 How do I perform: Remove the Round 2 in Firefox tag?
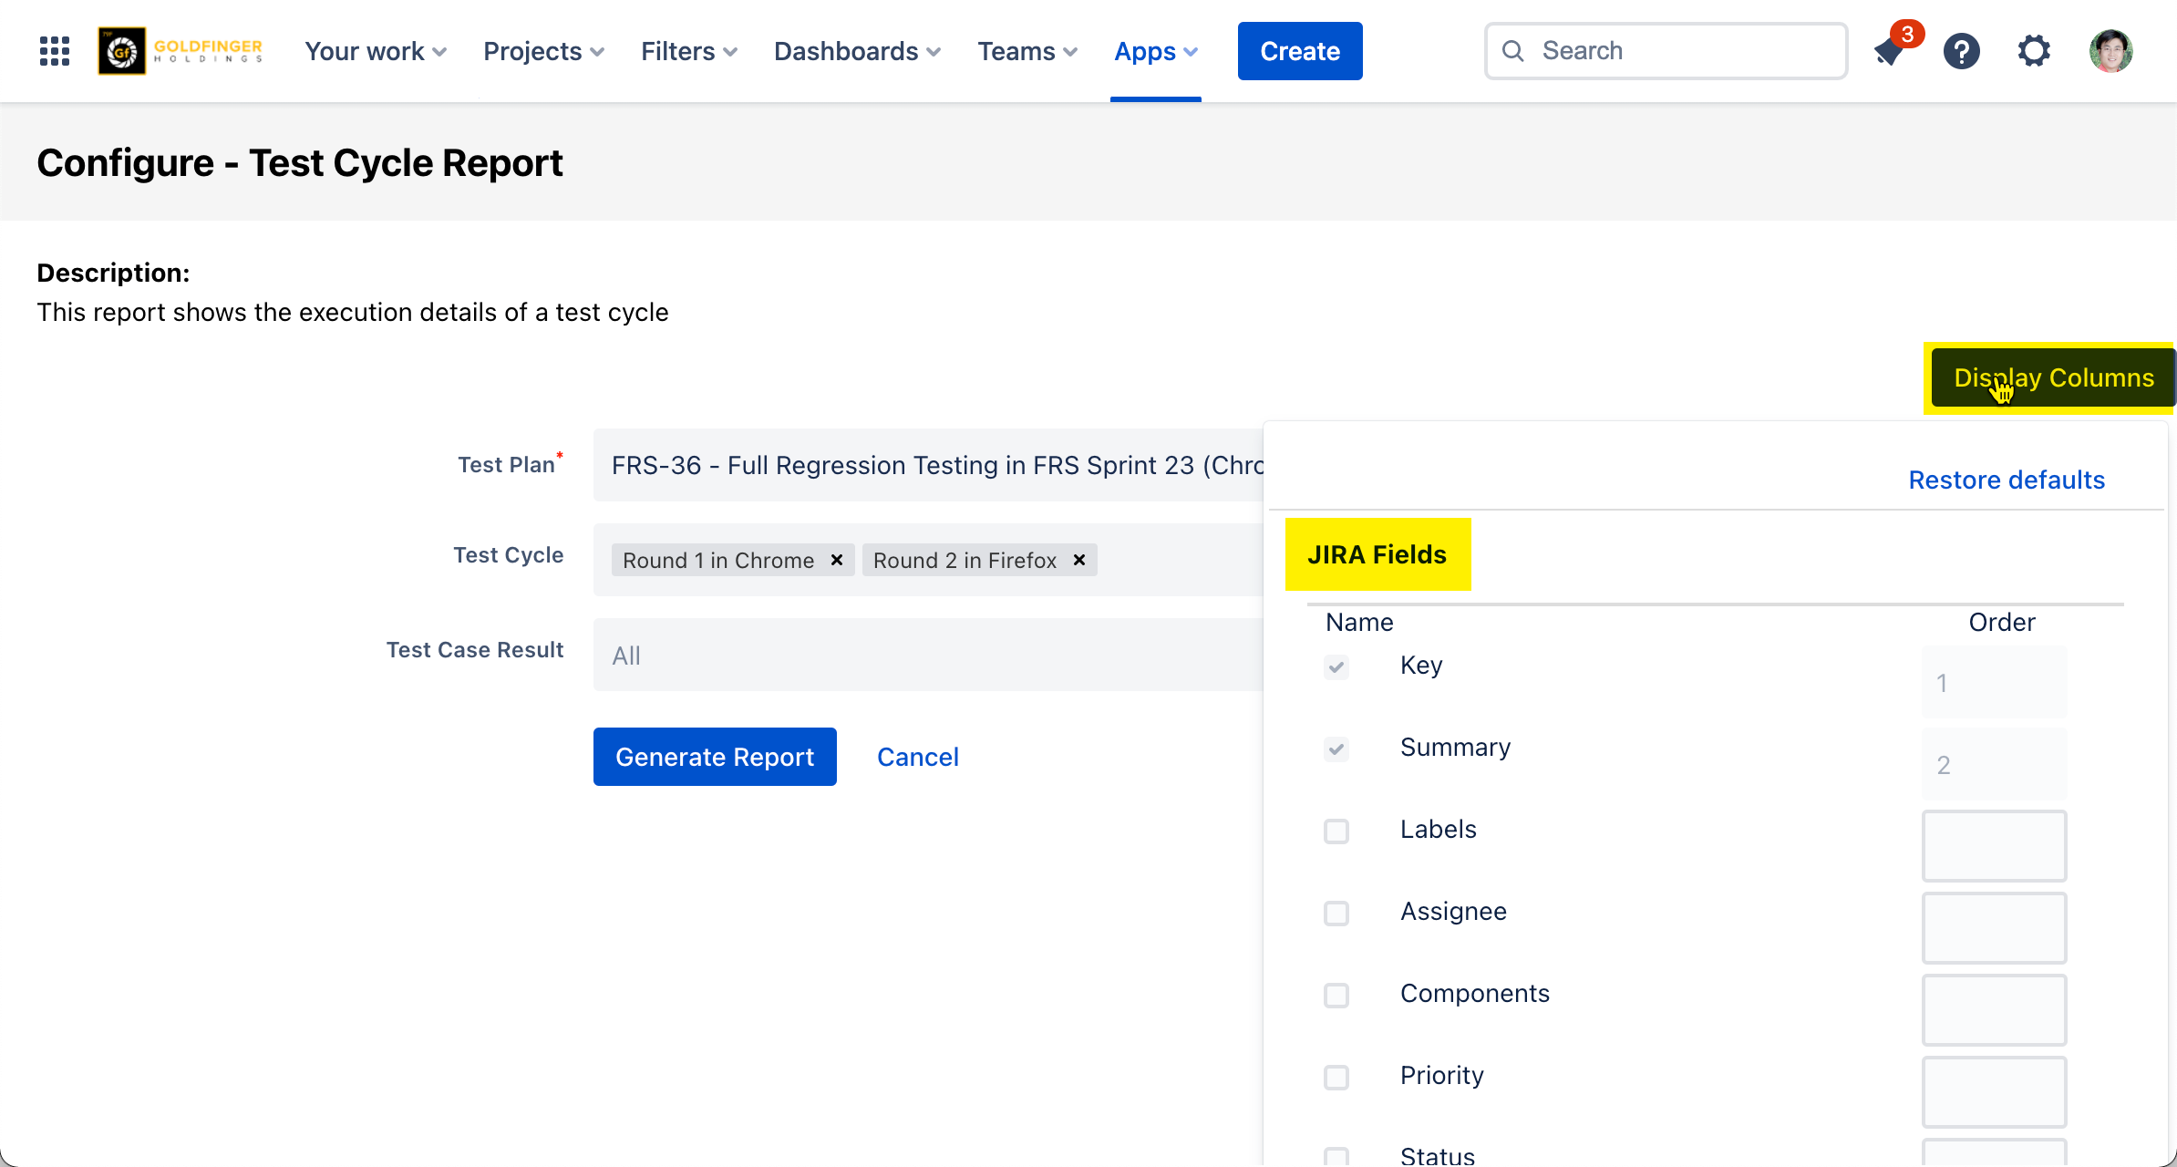[1078, 560]
